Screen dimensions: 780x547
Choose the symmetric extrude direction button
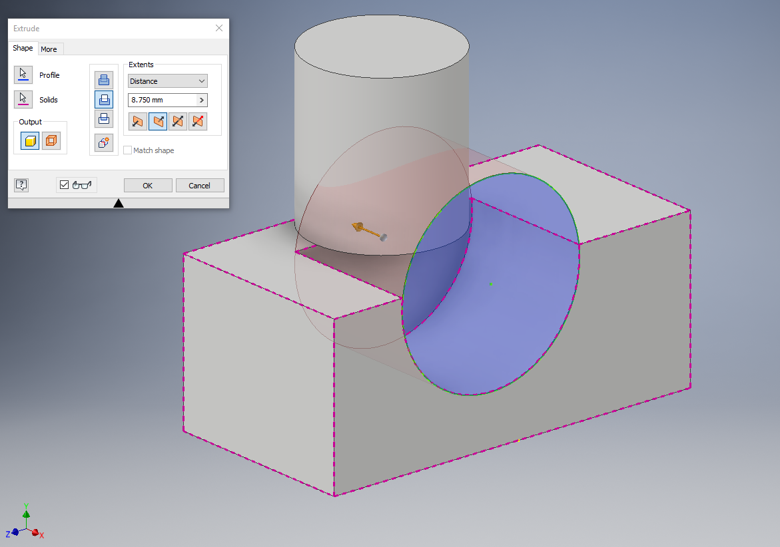pos(177,121)
